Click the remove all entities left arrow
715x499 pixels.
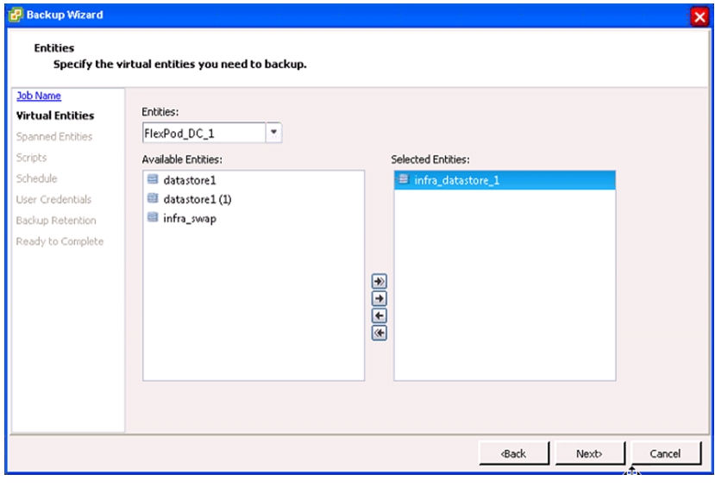coord(379,333)
